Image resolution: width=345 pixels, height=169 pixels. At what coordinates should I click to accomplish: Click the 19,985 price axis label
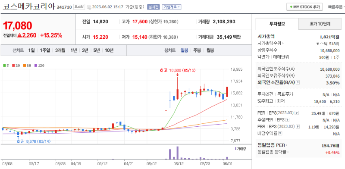236,69
